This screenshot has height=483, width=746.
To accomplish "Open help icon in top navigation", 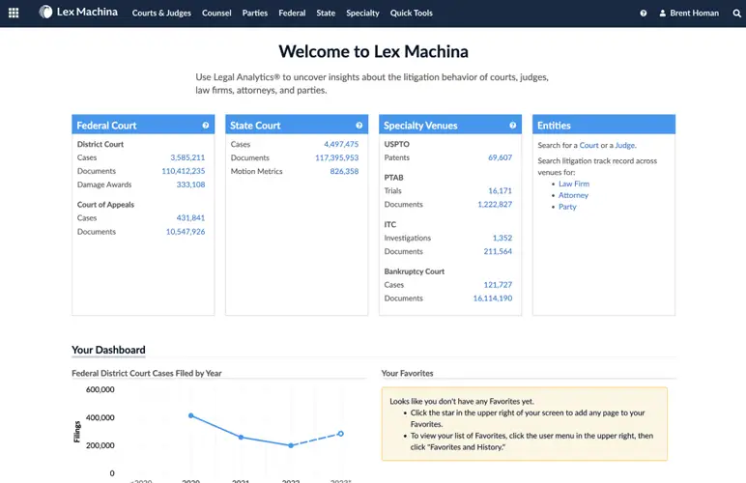I will [644, 14].
